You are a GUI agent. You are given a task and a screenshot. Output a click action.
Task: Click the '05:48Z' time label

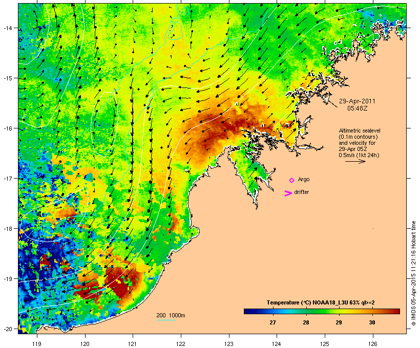358,108
